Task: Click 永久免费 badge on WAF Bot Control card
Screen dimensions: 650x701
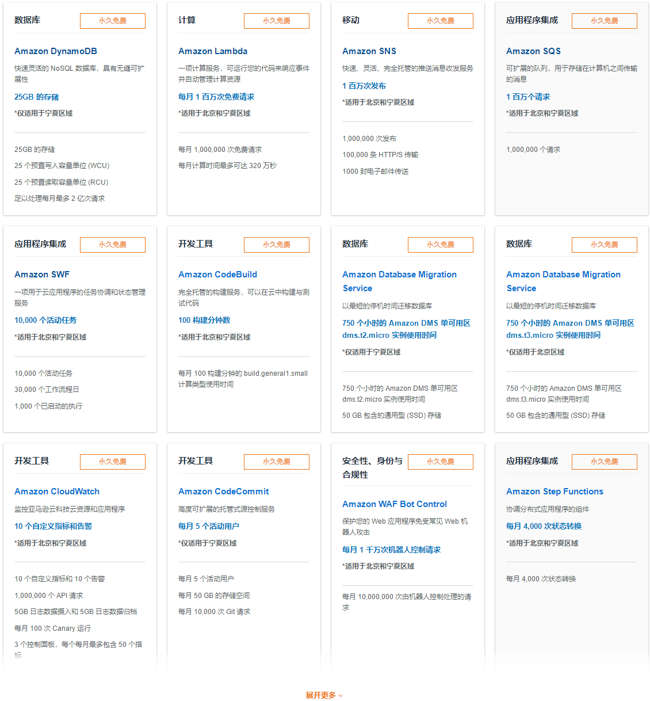Action: point(441,462)
